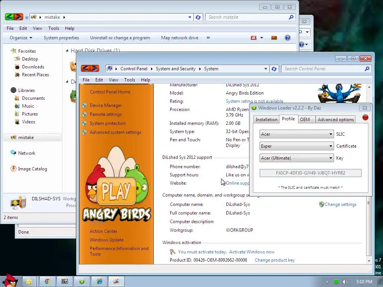383x287 pixels.
Task: Collapse the Hard Disk Drives group
Action: click(67, 51)
